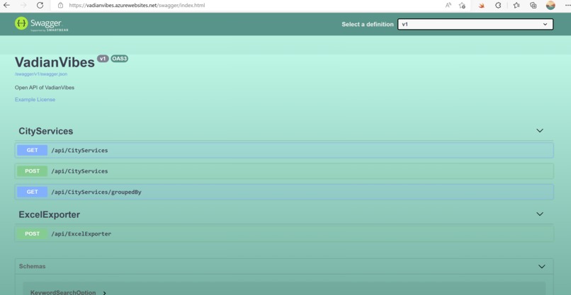Open the Favorites list icon

[x=516, y=6]
